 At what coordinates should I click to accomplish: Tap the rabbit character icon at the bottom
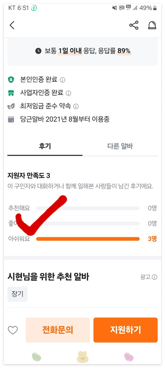pyautogui.click(x=82, y=357)
